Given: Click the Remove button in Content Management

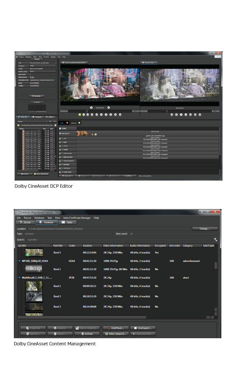Looking at the screenshot, I should click(60, 328).
